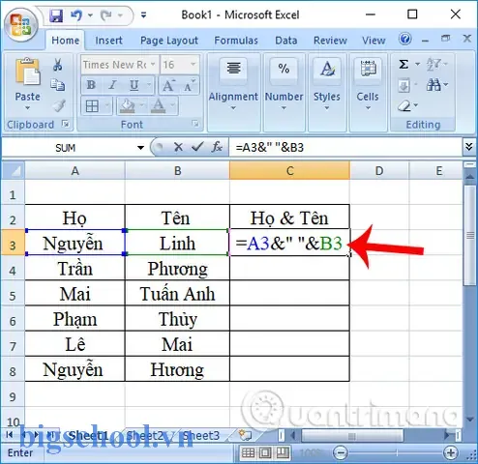
Task: Switch to Page Layout view in status bar
Action: pos(265,452)
